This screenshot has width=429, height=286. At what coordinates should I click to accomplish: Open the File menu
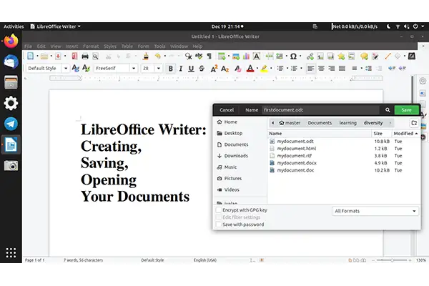[x=28, y=46]
